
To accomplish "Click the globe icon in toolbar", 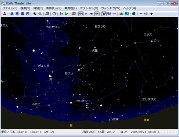I will click(x=134, y=14).
